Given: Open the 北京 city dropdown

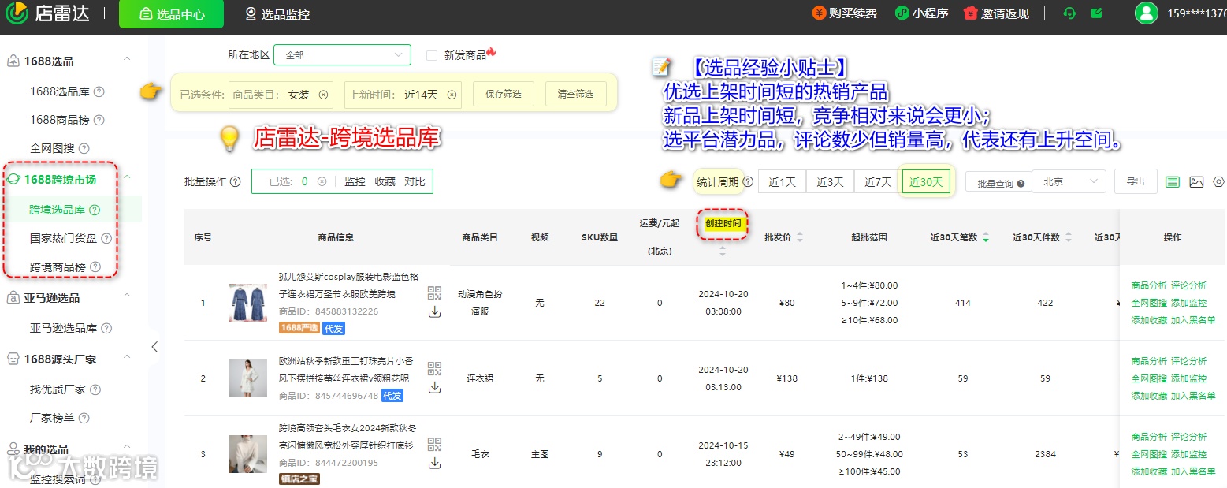Looking at the screenshot, I should 1069,181.
